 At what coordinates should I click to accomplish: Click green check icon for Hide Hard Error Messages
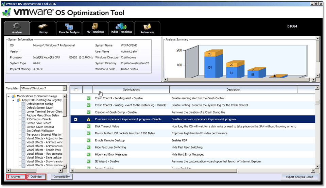(x=88, y=155)
